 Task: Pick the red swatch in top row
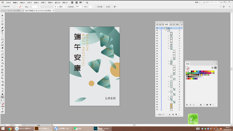pyautogui.click(x=193, y=71)
